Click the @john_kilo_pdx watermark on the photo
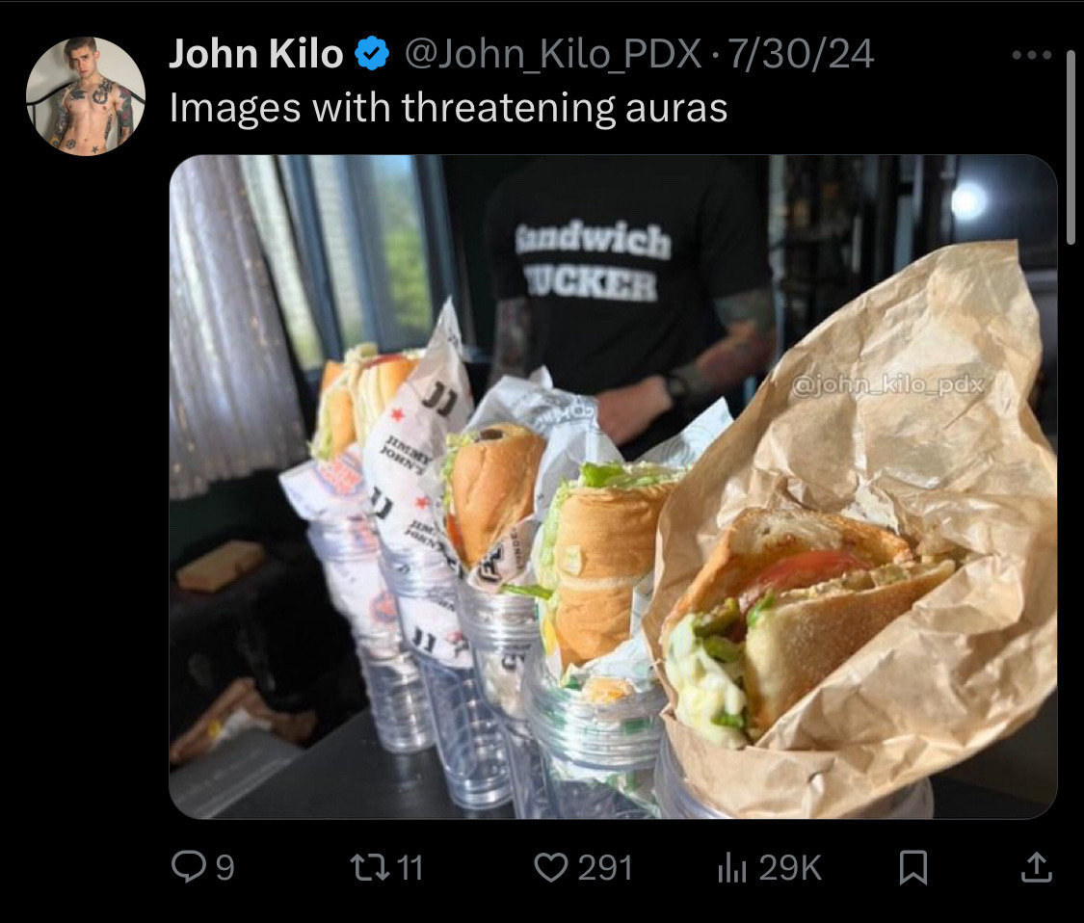The image size is (1084, 923). point(886,385)
